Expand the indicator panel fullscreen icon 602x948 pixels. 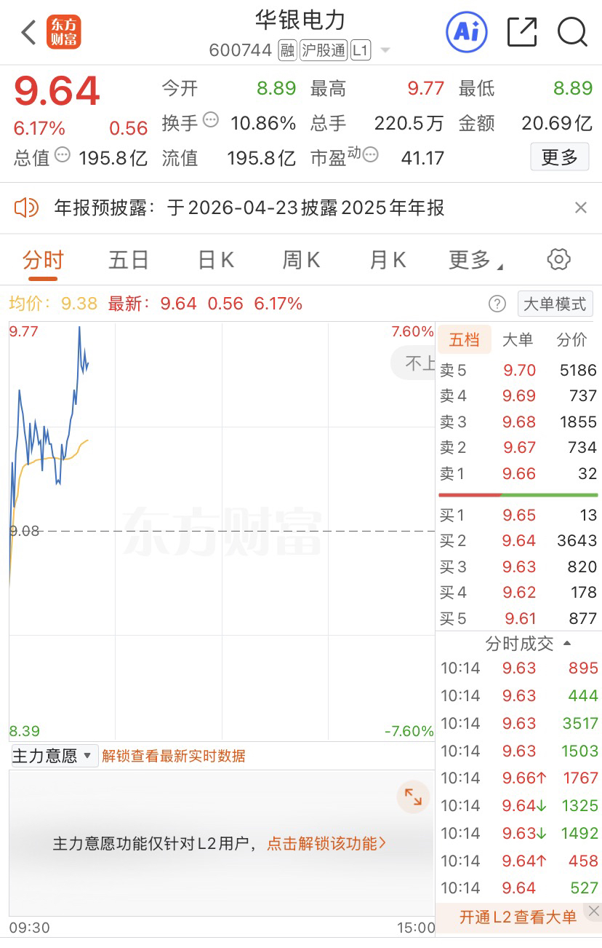tap(413, 797)
